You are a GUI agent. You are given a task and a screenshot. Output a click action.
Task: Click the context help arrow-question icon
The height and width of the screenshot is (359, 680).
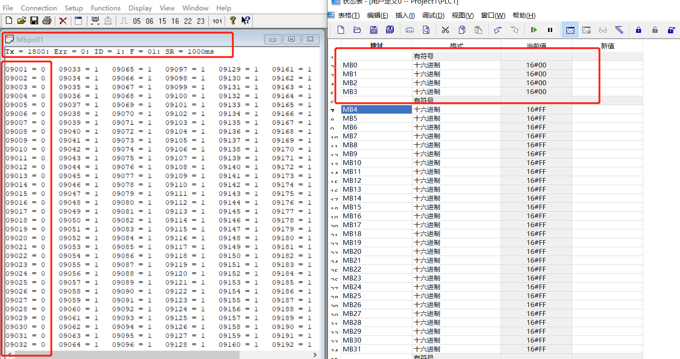245,20
